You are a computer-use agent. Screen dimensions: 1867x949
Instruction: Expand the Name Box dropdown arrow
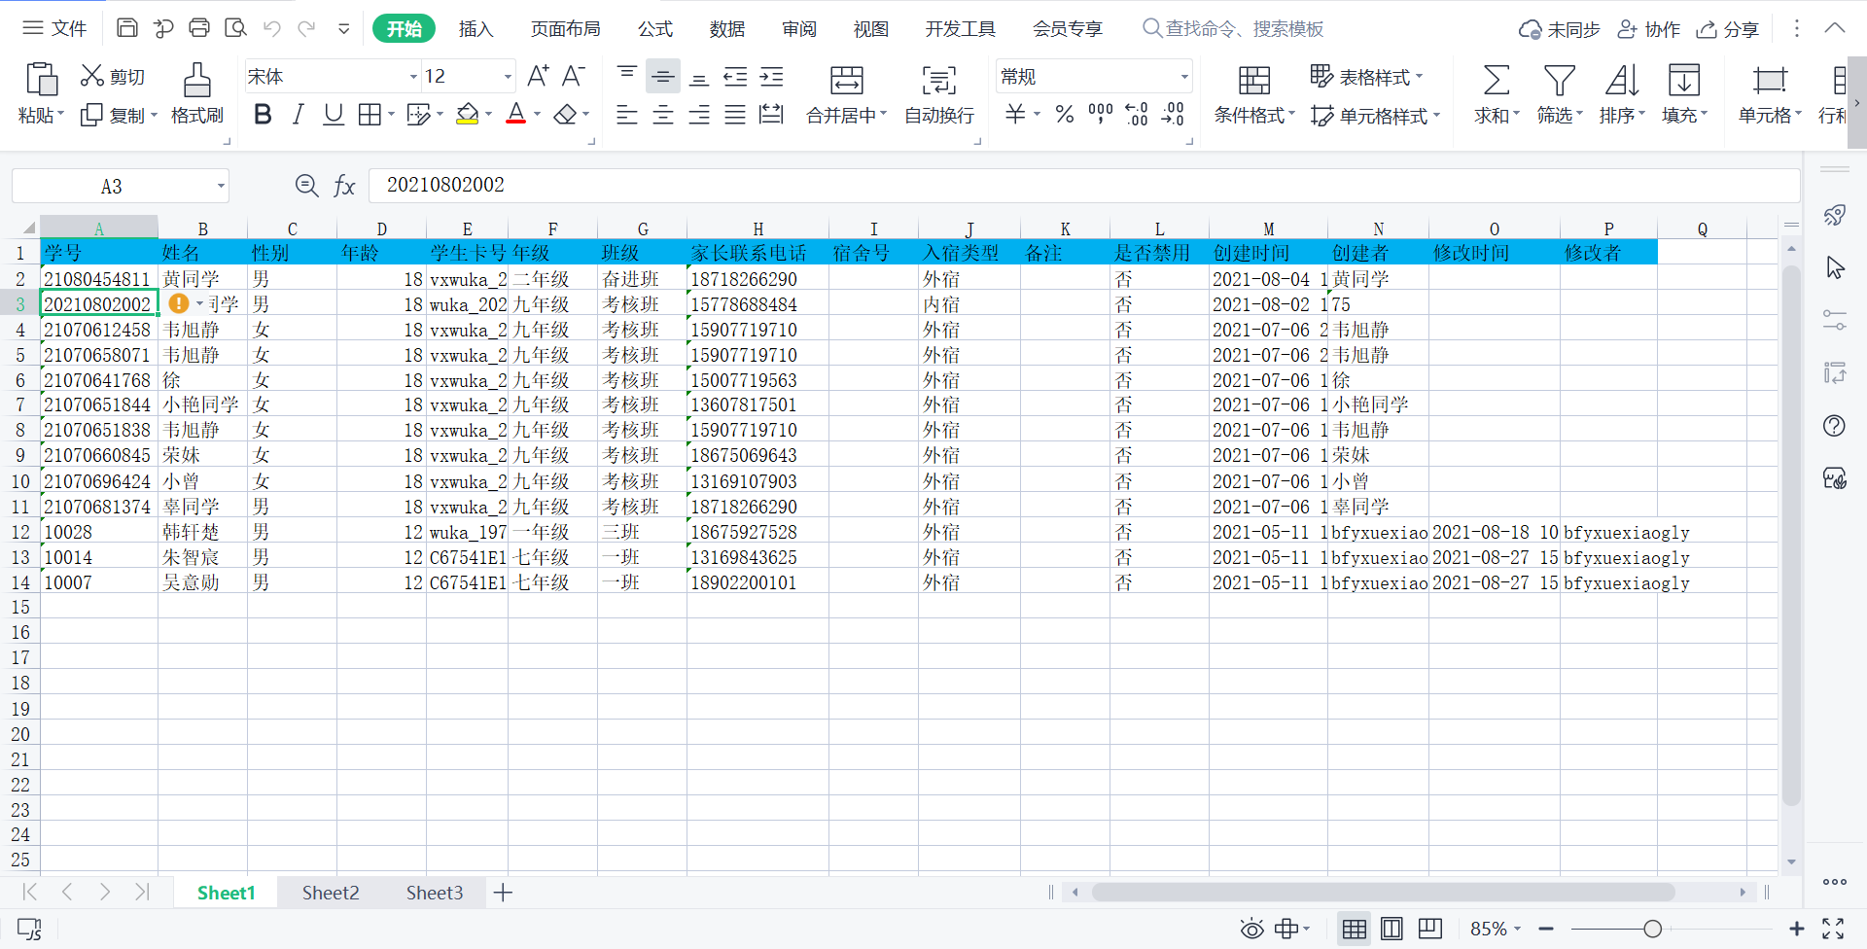(221, 186)
